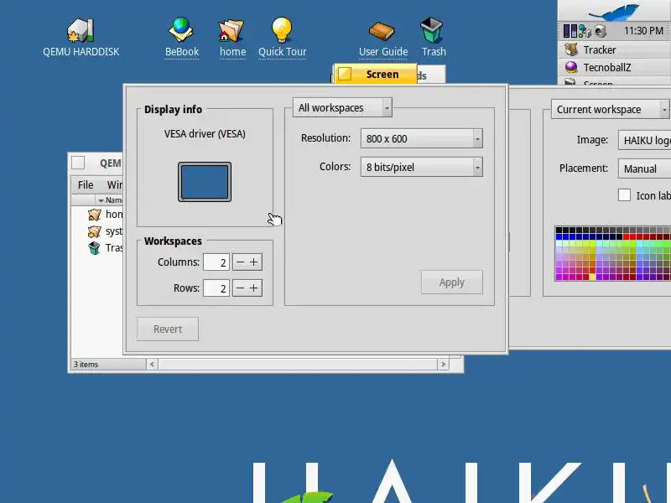Close the Screen window via yellow tab box

pos(345,74)
